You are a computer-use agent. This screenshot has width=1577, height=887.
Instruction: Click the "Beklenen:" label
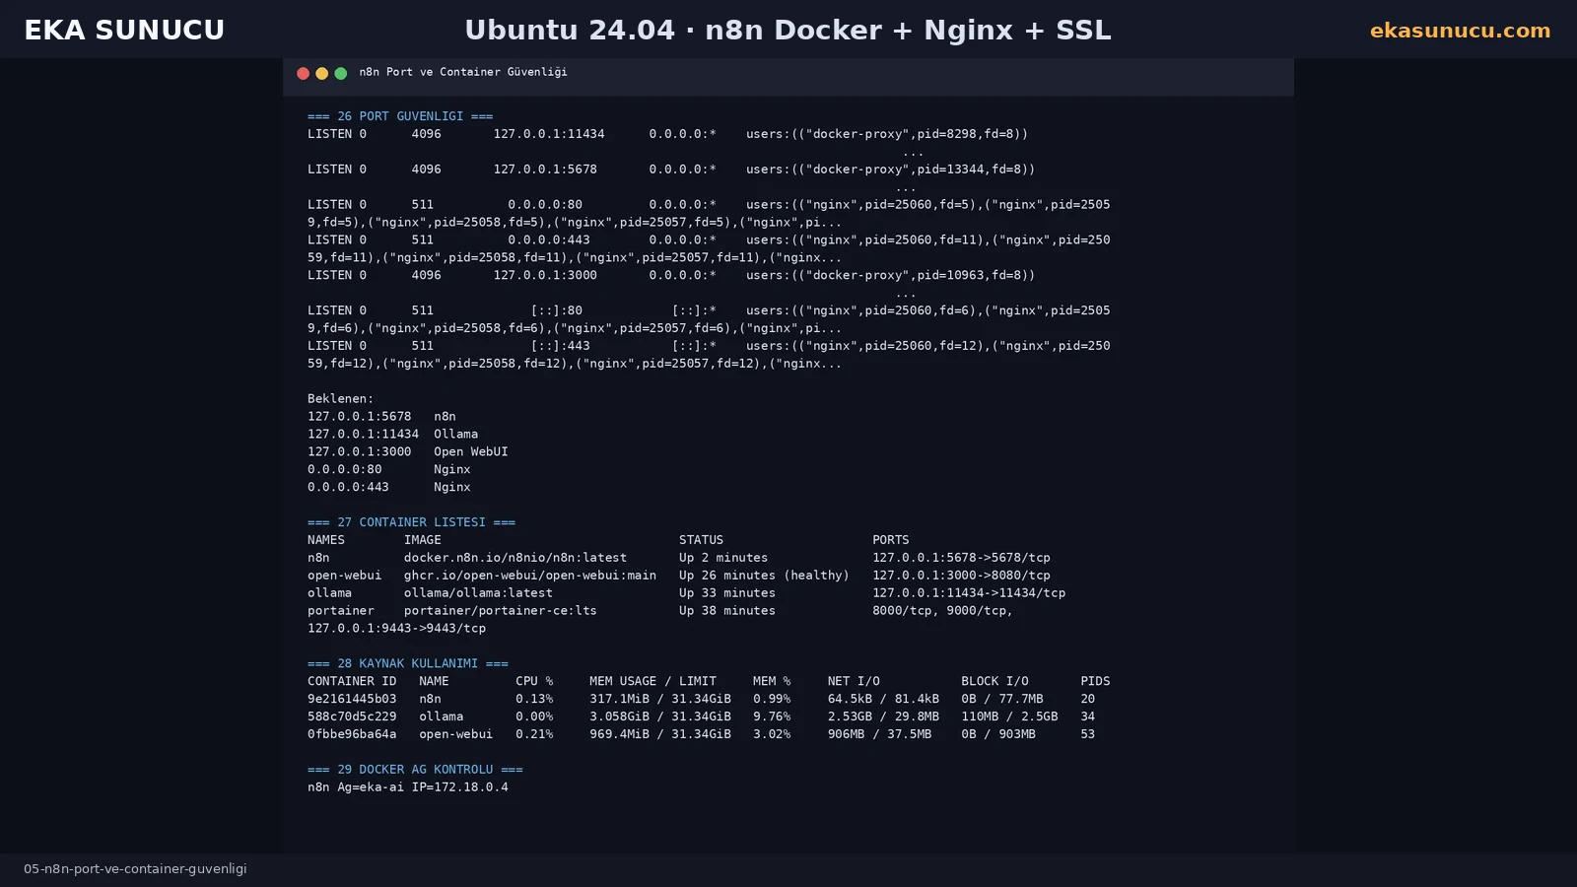point(341,399)
